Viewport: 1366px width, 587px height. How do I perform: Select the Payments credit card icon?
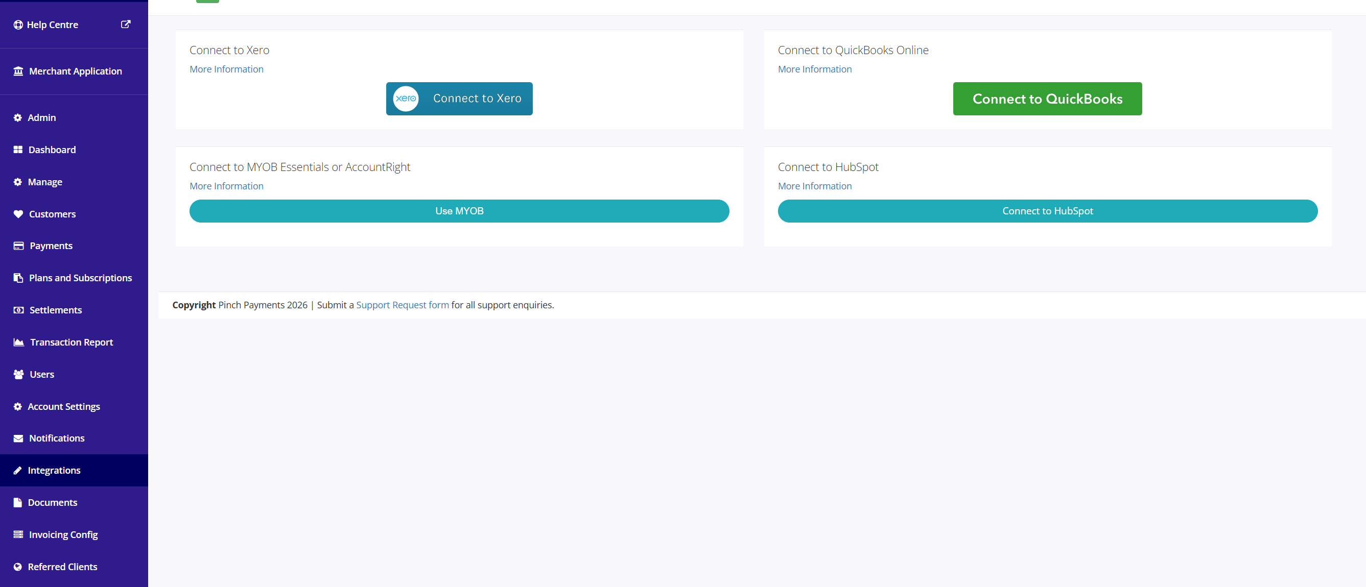click(17, 246)
